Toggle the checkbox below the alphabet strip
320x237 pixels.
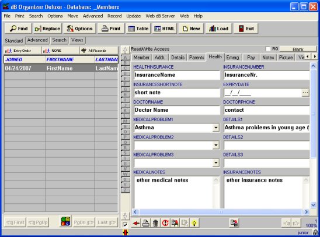(x=125, y=225)
